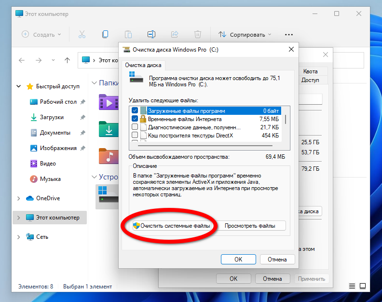The height and width of the screenshot is (302, 382).
Task: Go up one level with up arrow
Action: (67, 60)
